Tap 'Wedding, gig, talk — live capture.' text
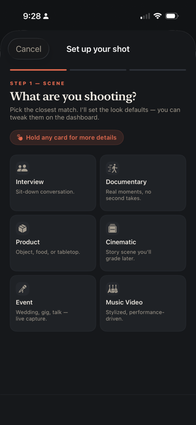 coord(42,316)
